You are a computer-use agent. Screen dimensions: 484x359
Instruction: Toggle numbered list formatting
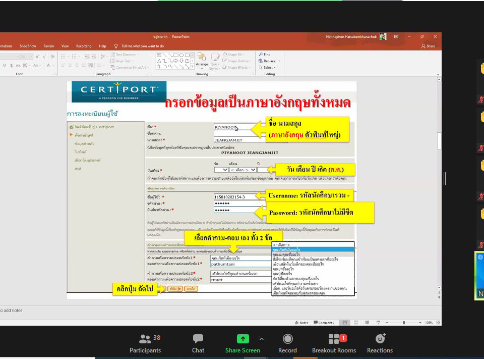[x=75, y=57]
